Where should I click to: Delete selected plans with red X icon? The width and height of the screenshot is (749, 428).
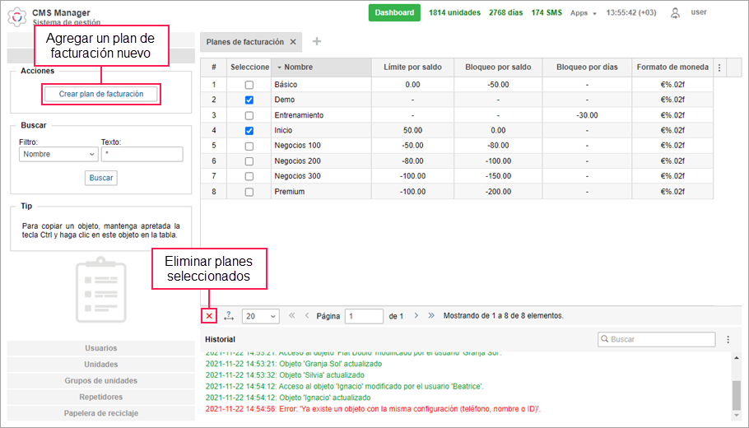tap(209, 316)
